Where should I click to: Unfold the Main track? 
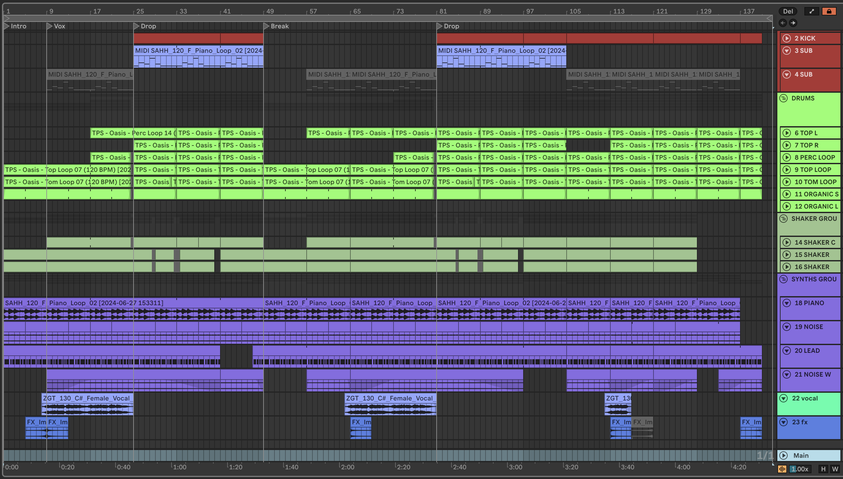[x=783, y=455]
